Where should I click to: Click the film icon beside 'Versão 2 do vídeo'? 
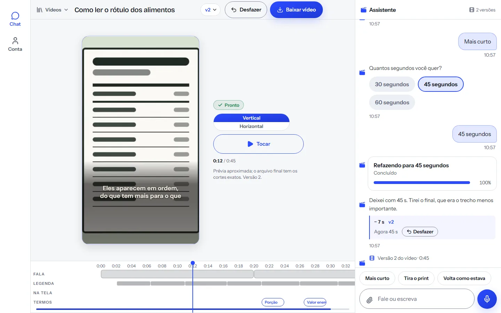372,258
